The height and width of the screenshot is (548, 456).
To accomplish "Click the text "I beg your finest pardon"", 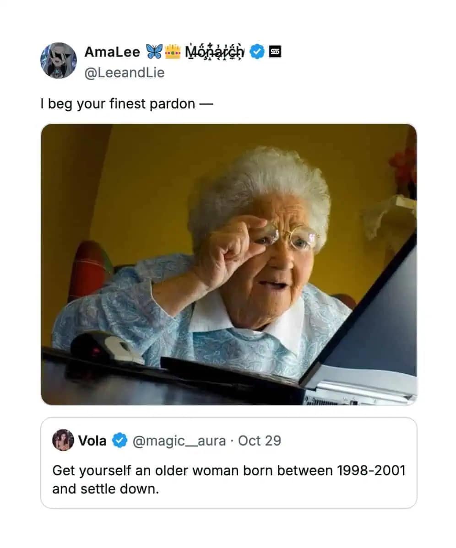I will pos(118,104).
